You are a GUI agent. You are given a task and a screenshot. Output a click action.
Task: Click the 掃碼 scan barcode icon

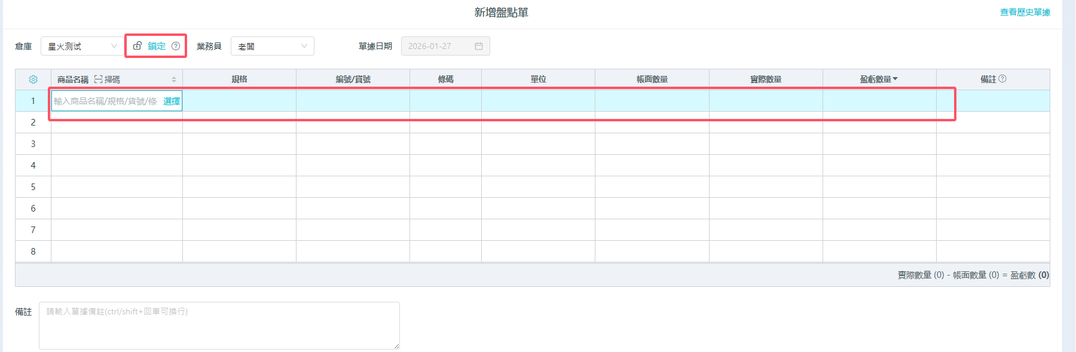(x=99, y=79)
